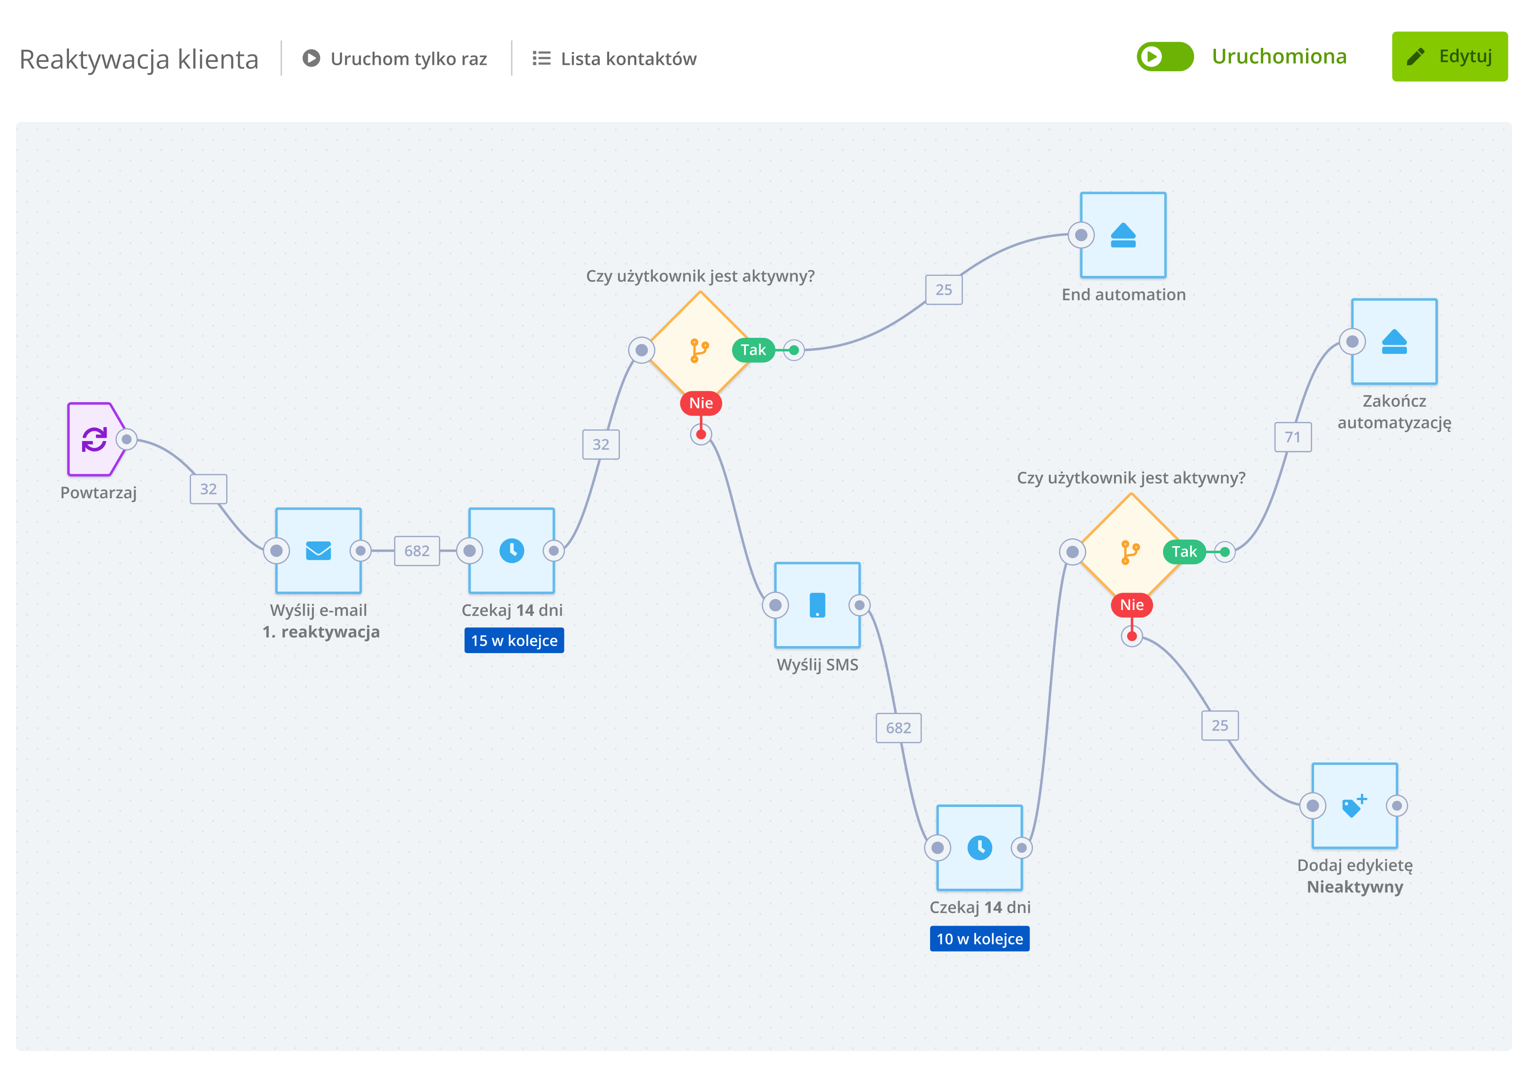Image resolution: width=1528 pixels, height=1066 pixels.
Task: Click Uruchom tylko raz option
Action: [x=395, y=59]
